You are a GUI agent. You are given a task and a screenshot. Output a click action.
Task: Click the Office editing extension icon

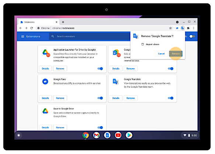tap(117, 53)
